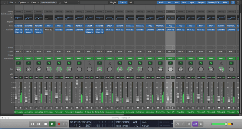Toggle the Output channel filter button
This screenshot has height=129, width=242.
(x=201, y=2)
